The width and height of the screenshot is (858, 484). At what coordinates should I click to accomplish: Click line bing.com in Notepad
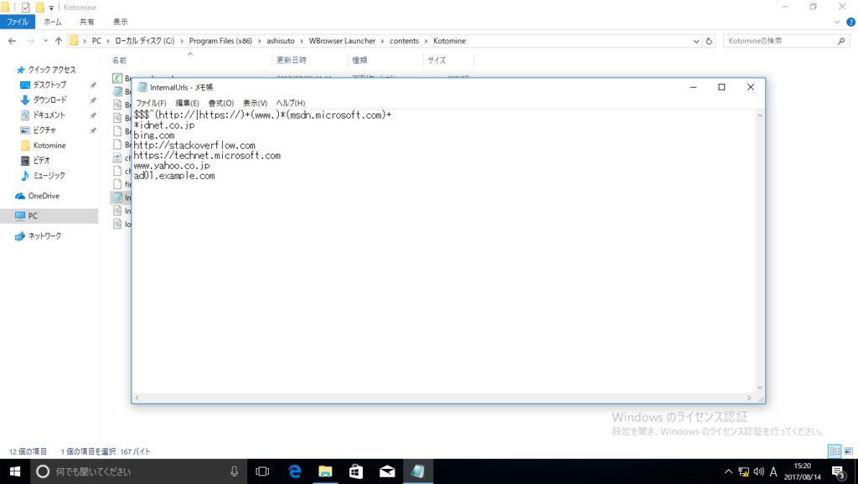coord(154,135)
